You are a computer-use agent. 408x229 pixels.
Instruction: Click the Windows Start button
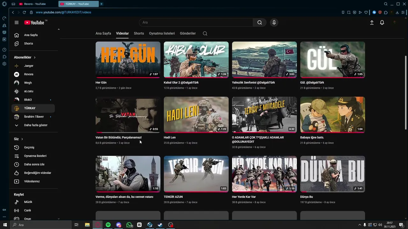tap(5, 225)
